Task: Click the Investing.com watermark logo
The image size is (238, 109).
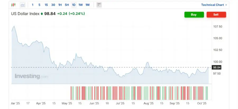Action: 31,76
